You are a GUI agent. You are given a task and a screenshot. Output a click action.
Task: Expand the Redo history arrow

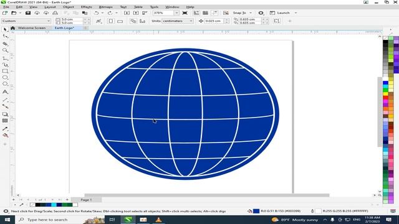(117, 12)
